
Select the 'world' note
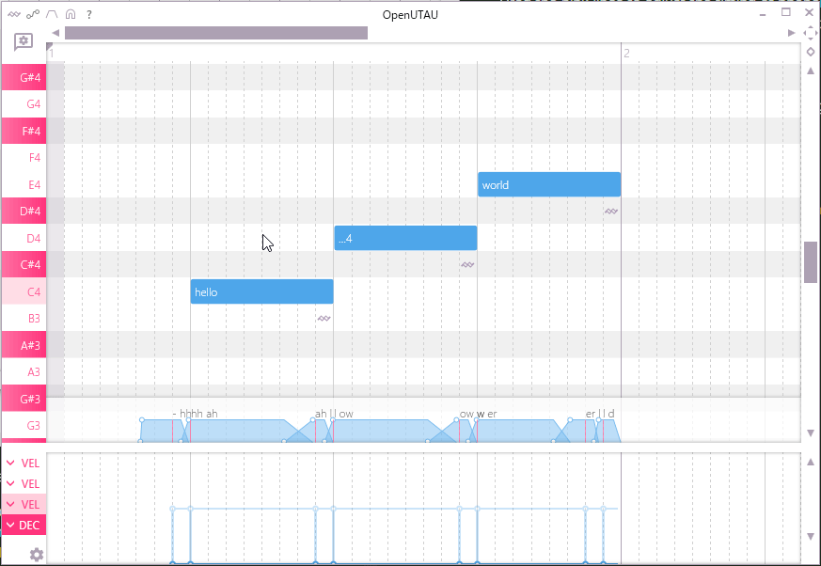click(549, 184)
